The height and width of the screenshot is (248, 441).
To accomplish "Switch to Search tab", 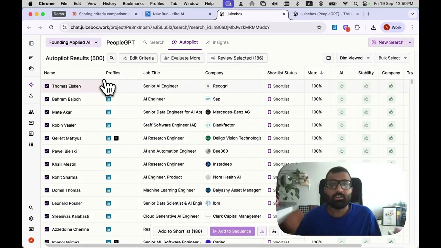I will pyautogui.click(x=154, y=42).
